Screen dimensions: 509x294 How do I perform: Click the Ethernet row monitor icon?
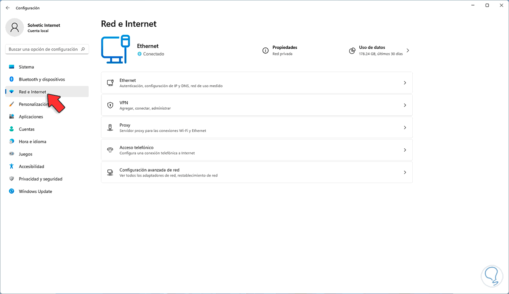tap(110, 83)
